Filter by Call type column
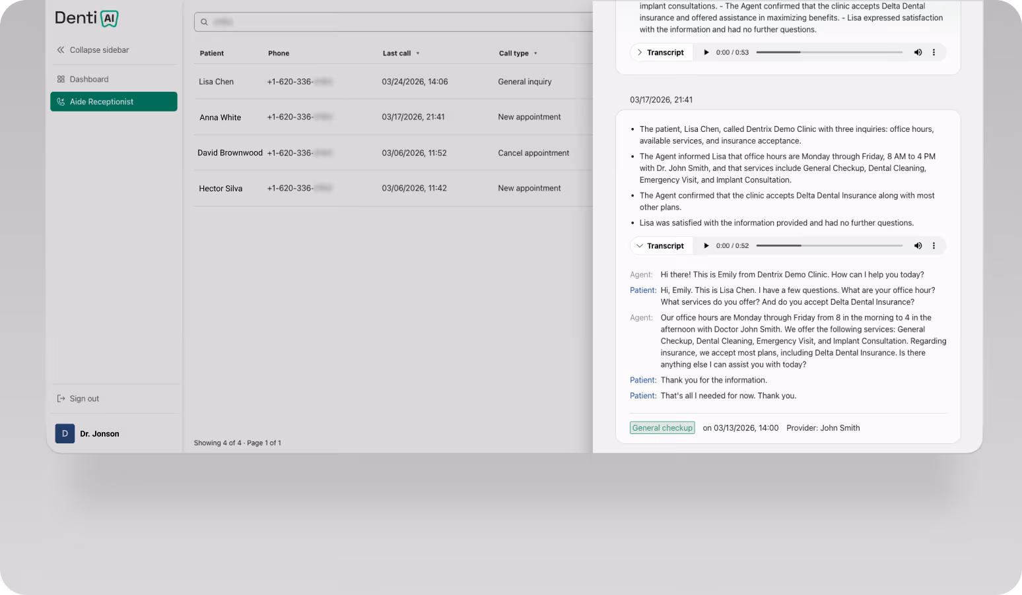The height and width of the screenshot is (595, 1022). [518, 53]
